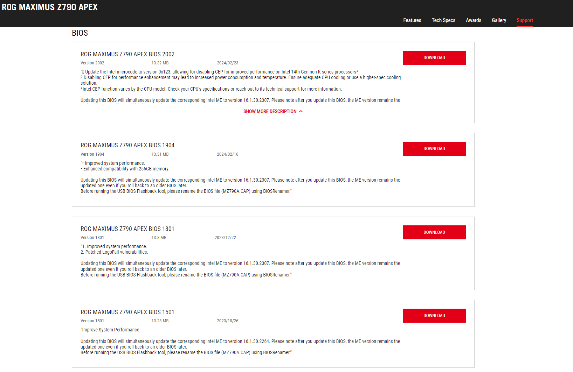Go to the Gallery tab
573x372 pixels.
(499, 20)
